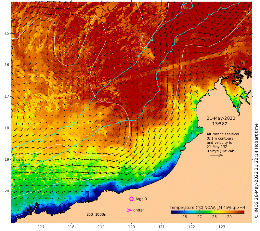Click the magenta Argo 0 circle marker
This screenshot has height=231, width=260.
(x=131, y=199)
